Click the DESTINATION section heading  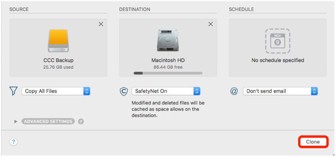(x=135, y=9)
